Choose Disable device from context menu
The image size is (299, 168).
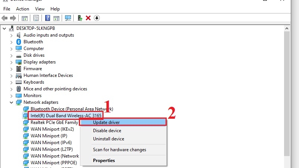pos(123,131)
